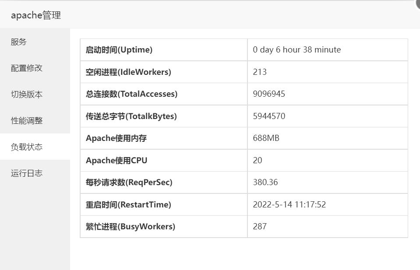The width and height of the screenshot is (420, 270).
Task: Select TotalkBytes value 5944570
Action: click(269, 116)
